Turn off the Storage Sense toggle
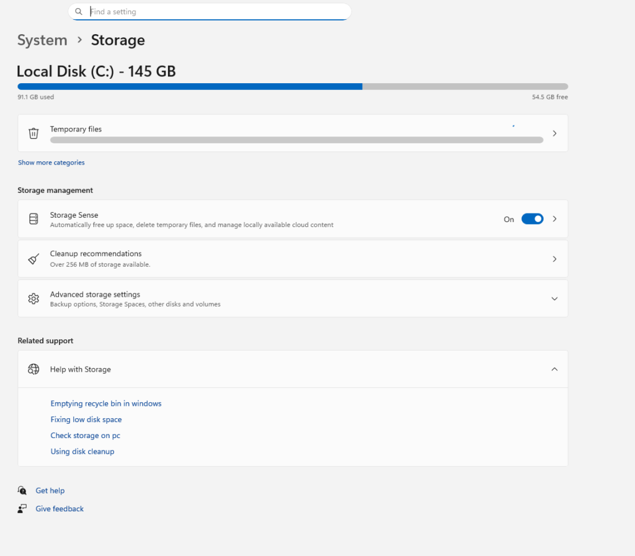The image size is (635, 556). [532, 219]
